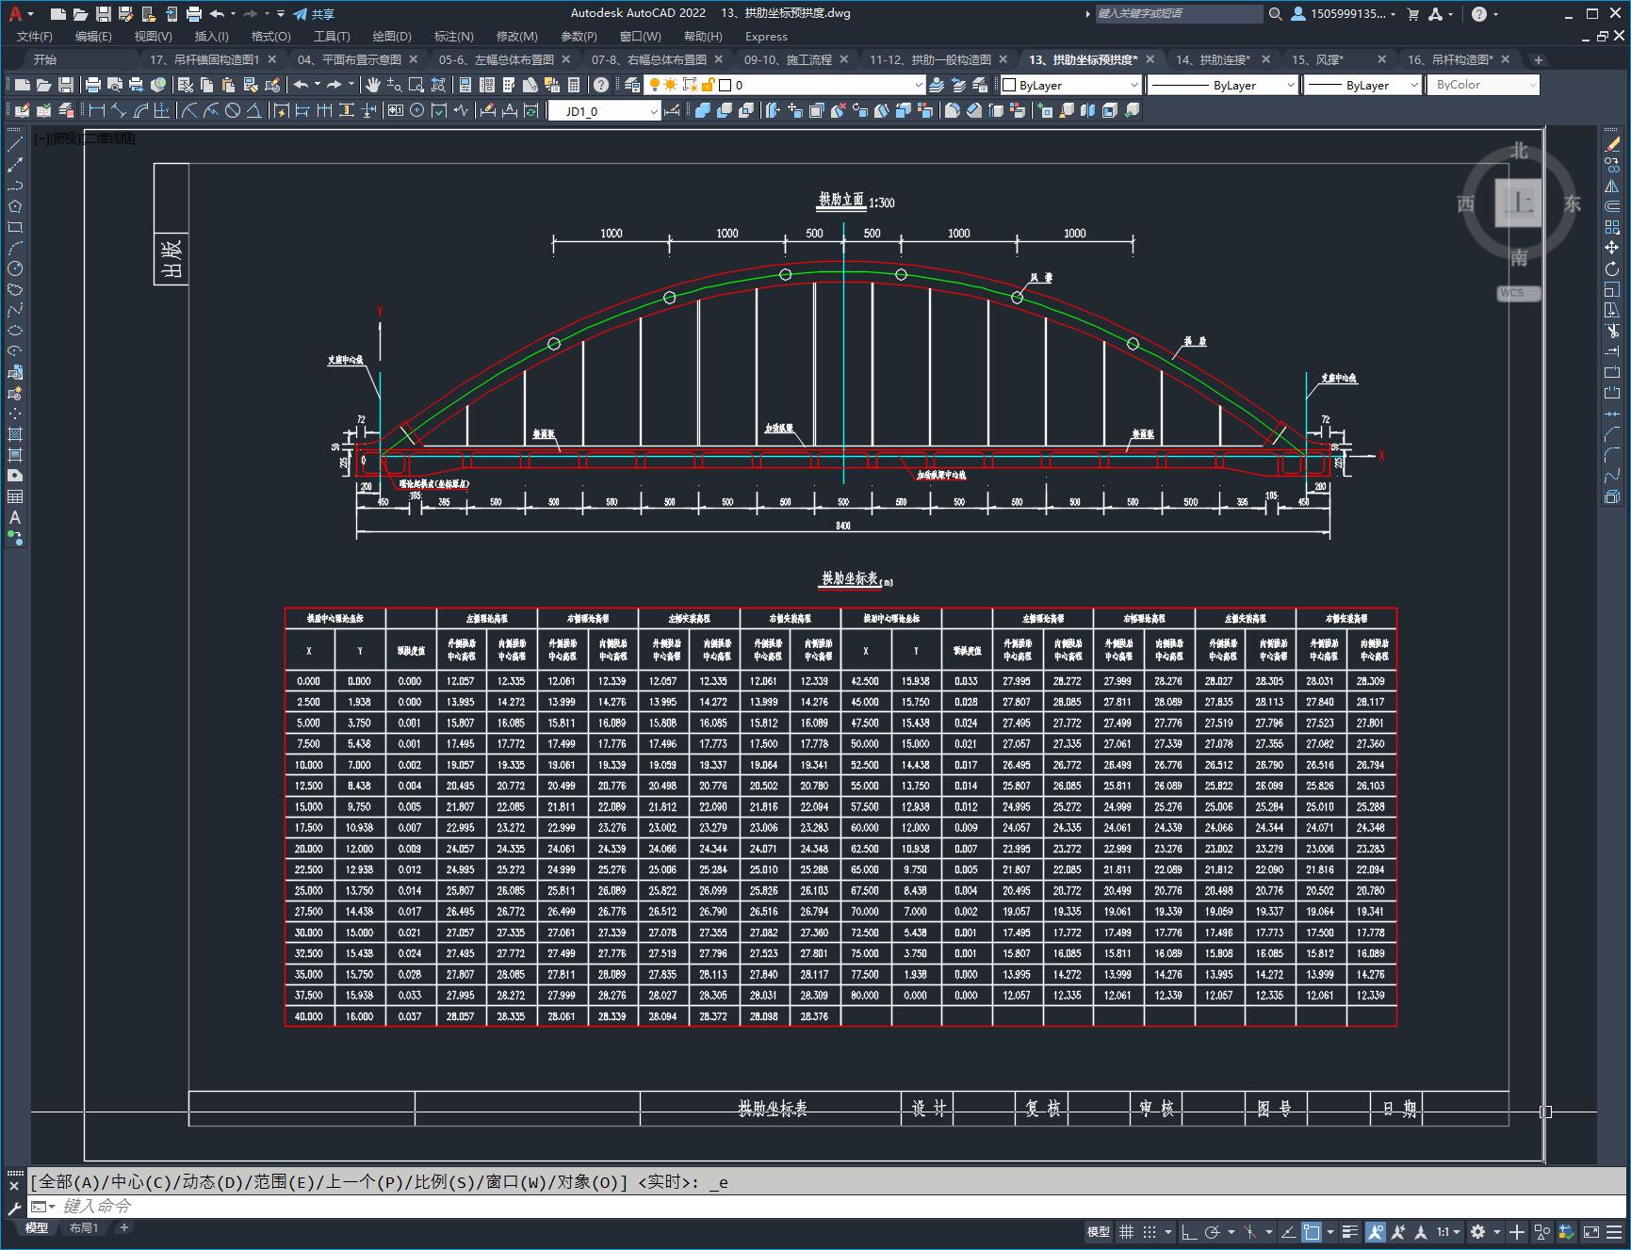Expand the JD1_0 dimension style dropdown
The image size is (1631, 1250).
604,111
